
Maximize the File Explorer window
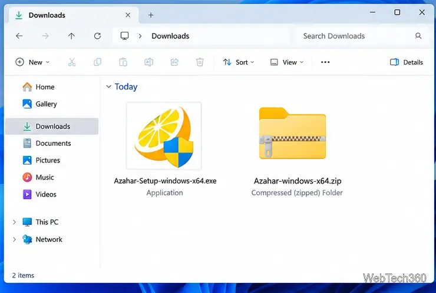click(x=397, y=12)
